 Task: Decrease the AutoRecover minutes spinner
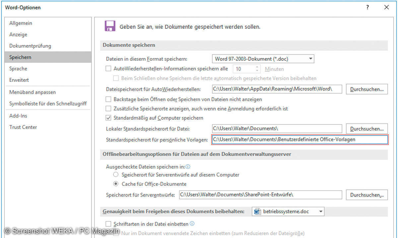[257, 71]
